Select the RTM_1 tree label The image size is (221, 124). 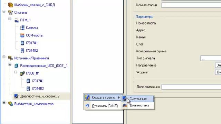click(25, 20)
